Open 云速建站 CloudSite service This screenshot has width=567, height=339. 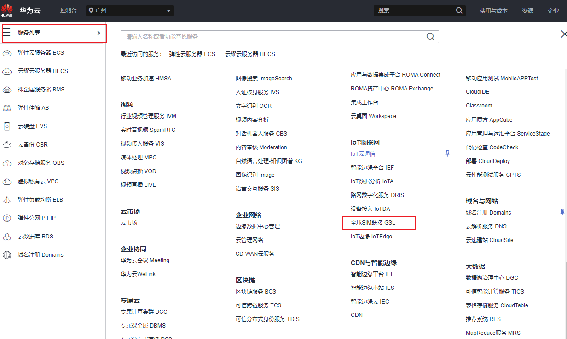[x=489, y=240]
